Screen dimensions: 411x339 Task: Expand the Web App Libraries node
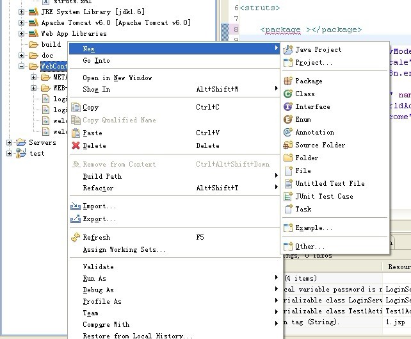22,33
